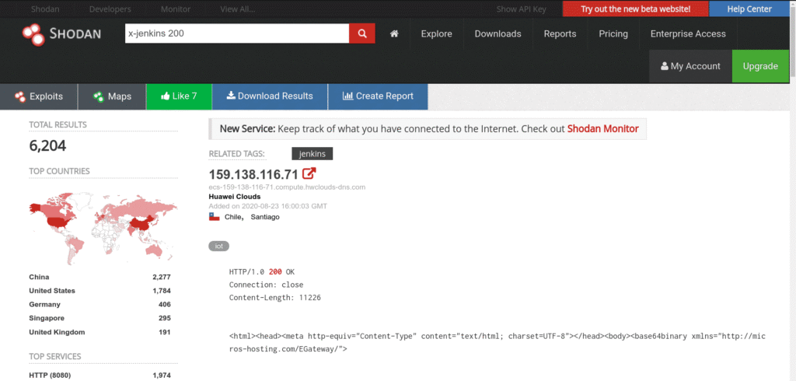The height and width of the screenshot is (381, 796).
Task: Filter by HTTP (8080) service
Action: [x=50, y=376]
